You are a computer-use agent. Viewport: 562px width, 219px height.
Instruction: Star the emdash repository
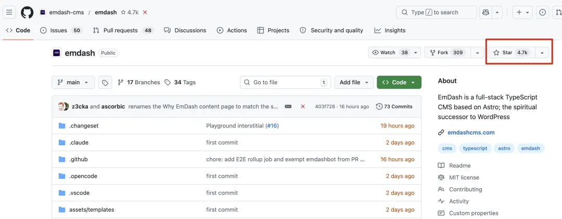(510, 53)
